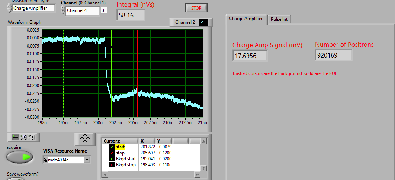Screen dimensions: 395x180
Task: Select the crosshair cursor movement tool
Action: pos(16,137)
